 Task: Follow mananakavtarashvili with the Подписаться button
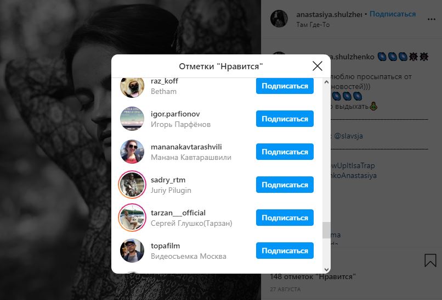click(285, 152)
